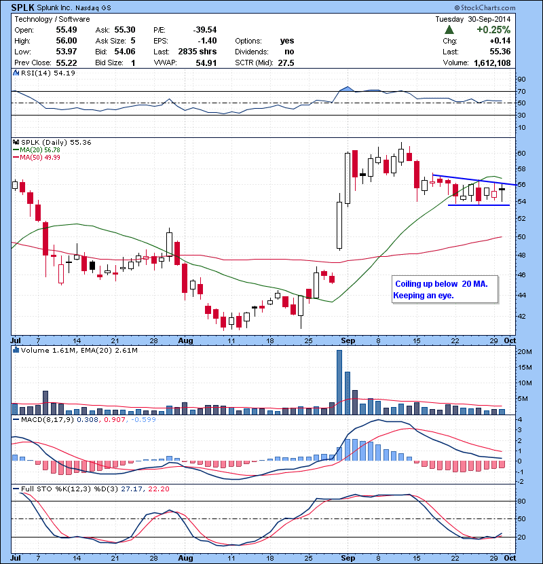Click the Nasdaq GS exchange label
The image size is (543, 564).
(x=93, y=7)
